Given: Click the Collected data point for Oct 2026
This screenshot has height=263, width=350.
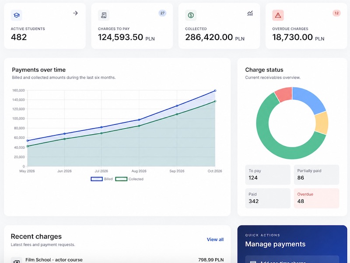Looking at the screenshot, I should coord(215,101).
